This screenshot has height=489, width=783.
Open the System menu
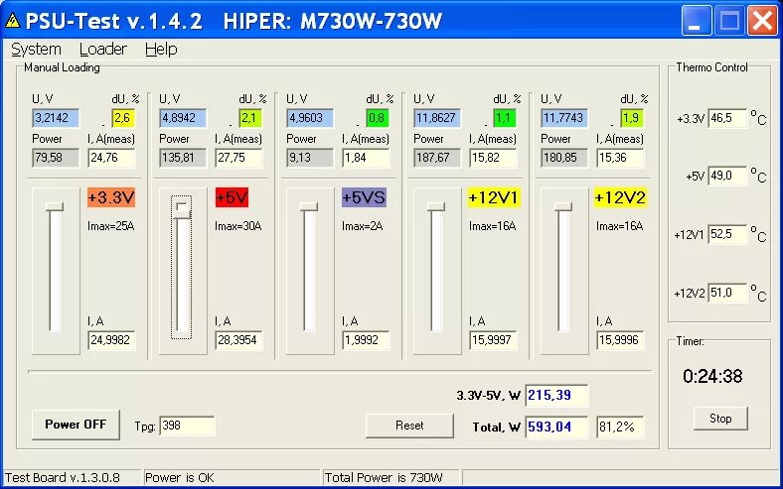[36, 49]
